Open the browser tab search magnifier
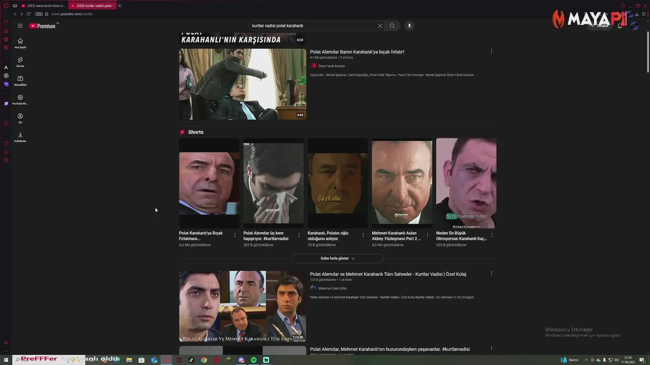The image size is (650, 365). click(x=623, y=6)
